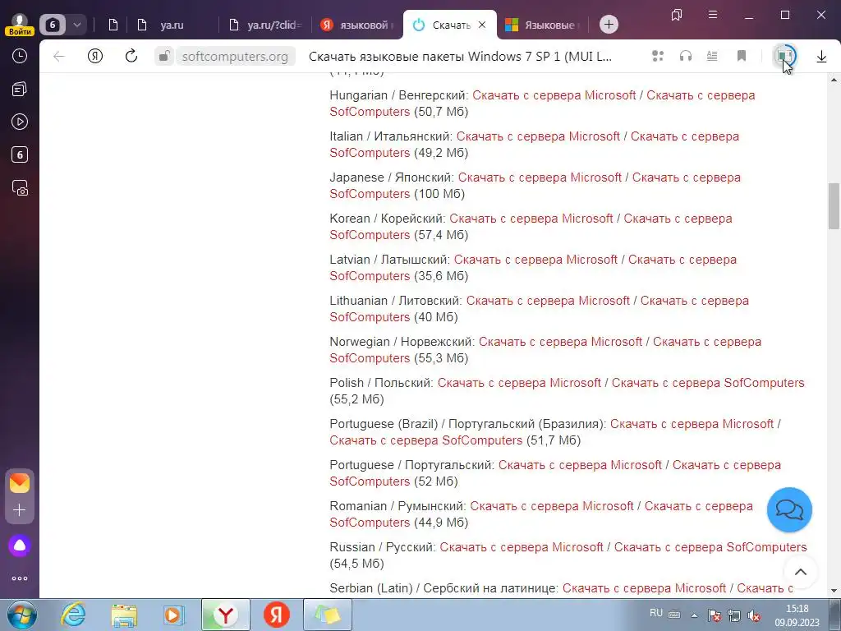Download Latvian pack from Microsoft server
841x631 pixels.
(535, 260)
